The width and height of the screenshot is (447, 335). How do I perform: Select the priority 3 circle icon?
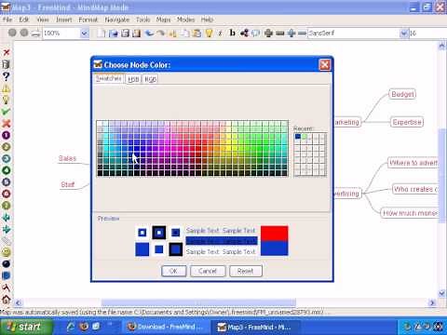pos(7,158)
